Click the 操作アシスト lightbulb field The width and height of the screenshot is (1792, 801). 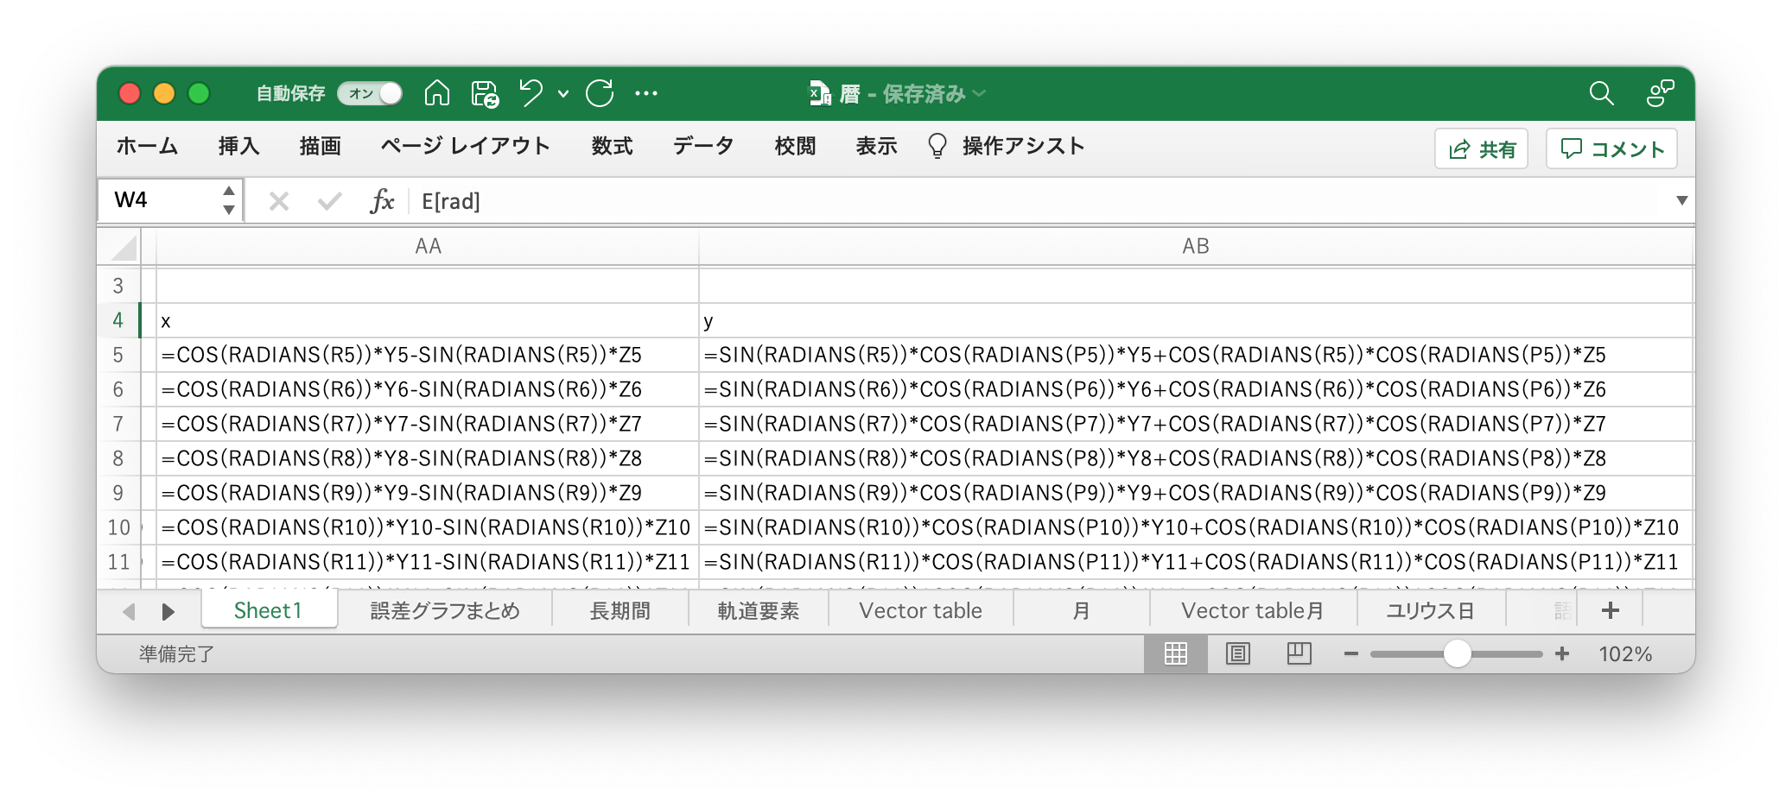(1006, 146)
